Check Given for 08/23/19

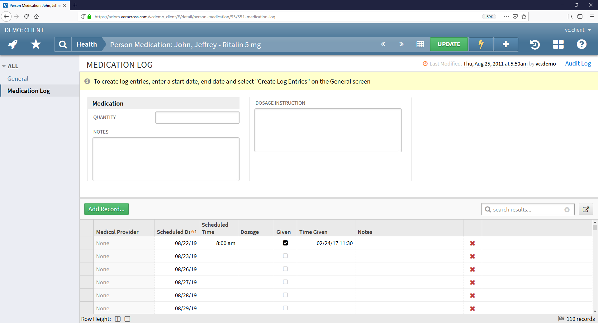tap(285, 256)
